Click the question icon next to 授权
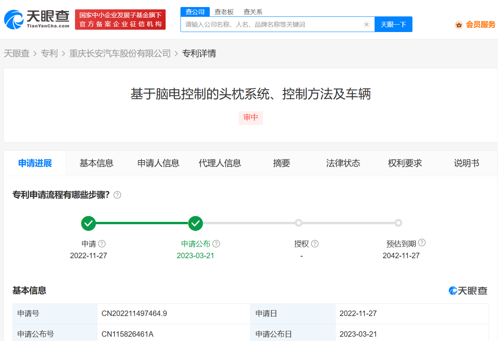Image resolution: width=498 pixels, height=341 pixels. pyautogui.click(x=315, y=243)
